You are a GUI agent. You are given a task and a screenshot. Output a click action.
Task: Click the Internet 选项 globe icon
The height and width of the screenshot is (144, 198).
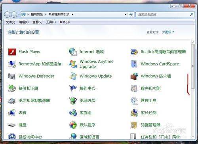pyautogui.click(x=73, y=52)
